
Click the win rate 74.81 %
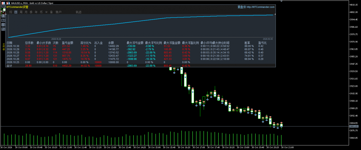pyautogui.click(x=249, y=56)
